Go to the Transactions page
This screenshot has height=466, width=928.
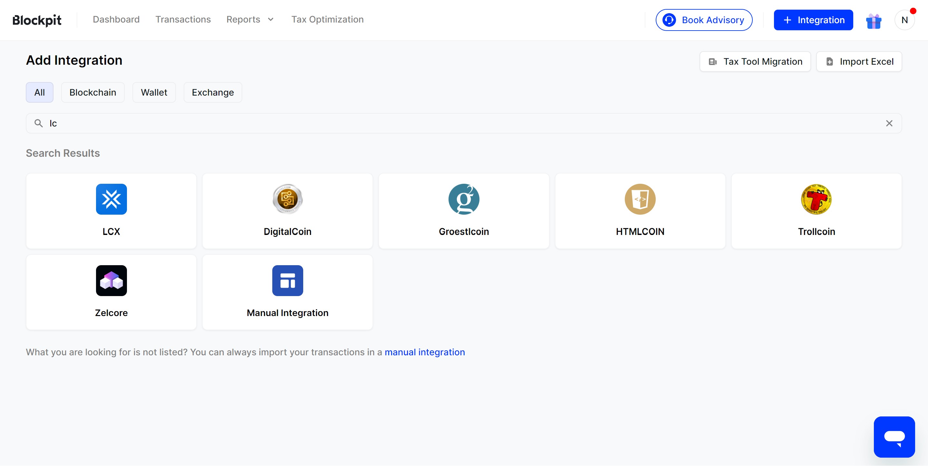point(183,19)
